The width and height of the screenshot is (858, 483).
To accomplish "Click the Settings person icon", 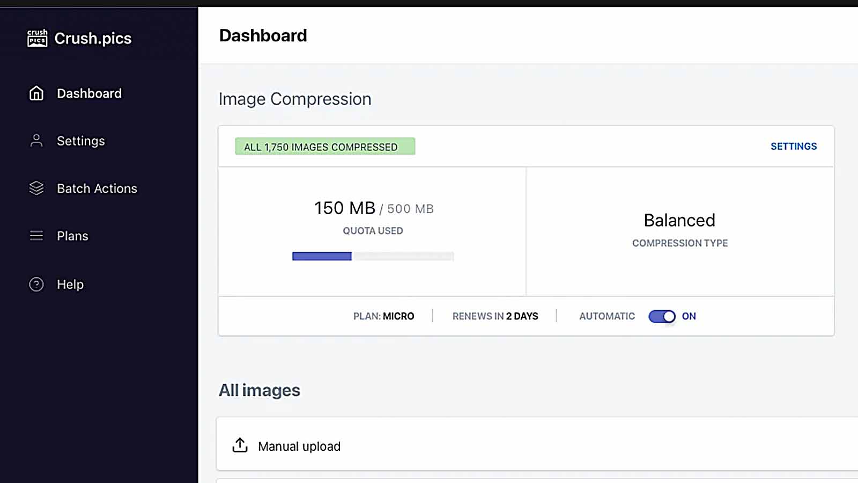I will [x=35, y=141].
